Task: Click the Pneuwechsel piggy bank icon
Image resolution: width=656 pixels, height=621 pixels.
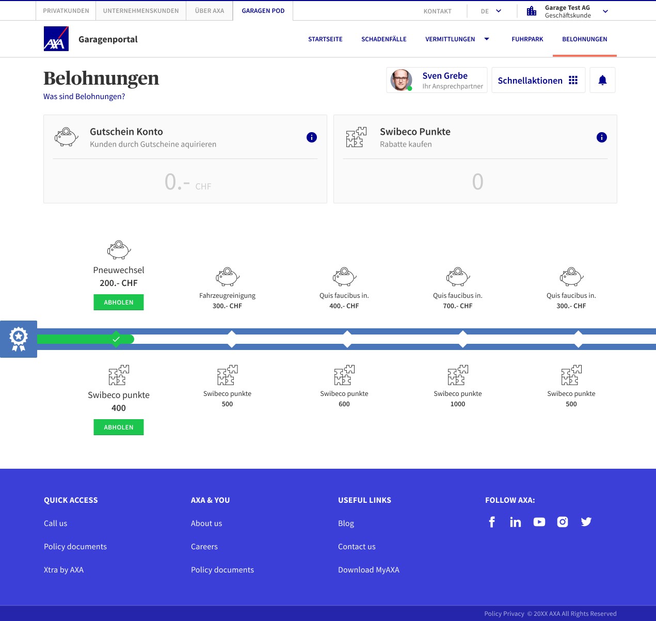Action: click(119, 250)
